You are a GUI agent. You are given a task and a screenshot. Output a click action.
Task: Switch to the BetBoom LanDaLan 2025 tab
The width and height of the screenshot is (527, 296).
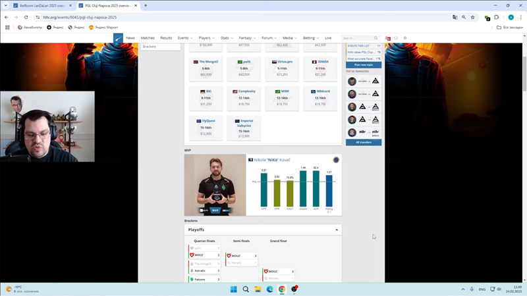(42, 6)
